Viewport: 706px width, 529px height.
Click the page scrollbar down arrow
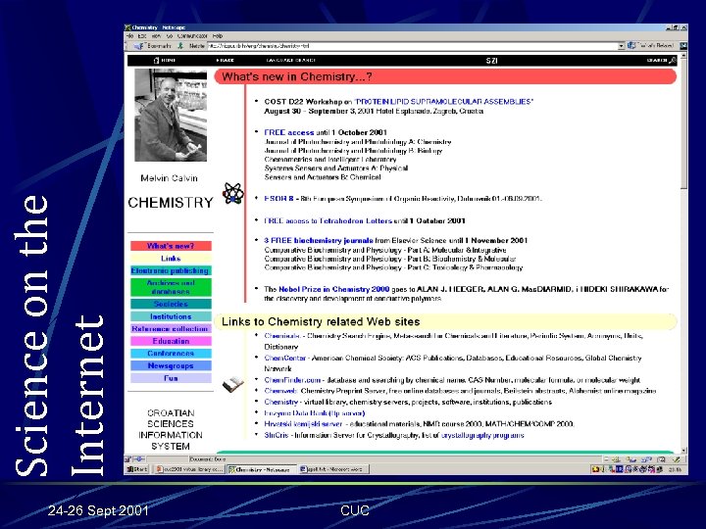coord(683,450)
